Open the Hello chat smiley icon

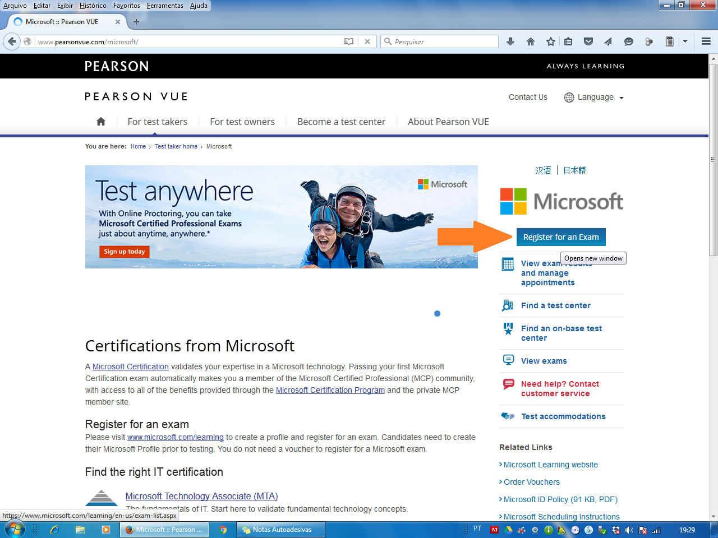tap(629, 41)
